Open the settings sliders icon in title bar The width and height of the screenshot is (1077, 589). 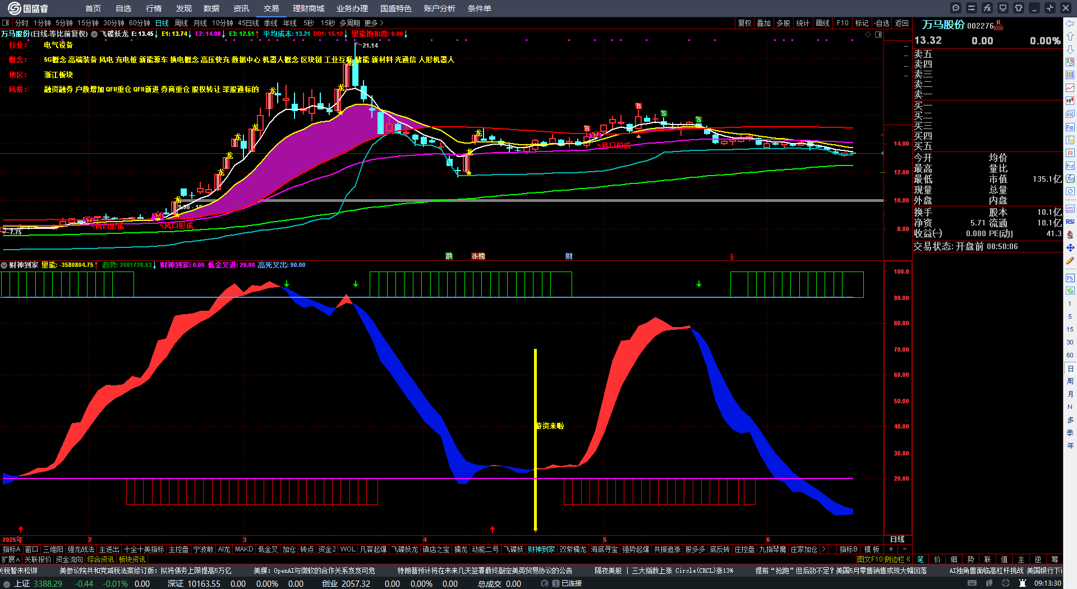[972, 8]
